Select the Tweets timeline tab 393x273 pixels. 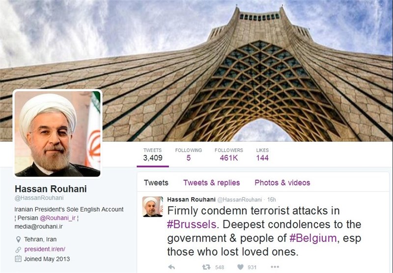[x=156, y=183]
